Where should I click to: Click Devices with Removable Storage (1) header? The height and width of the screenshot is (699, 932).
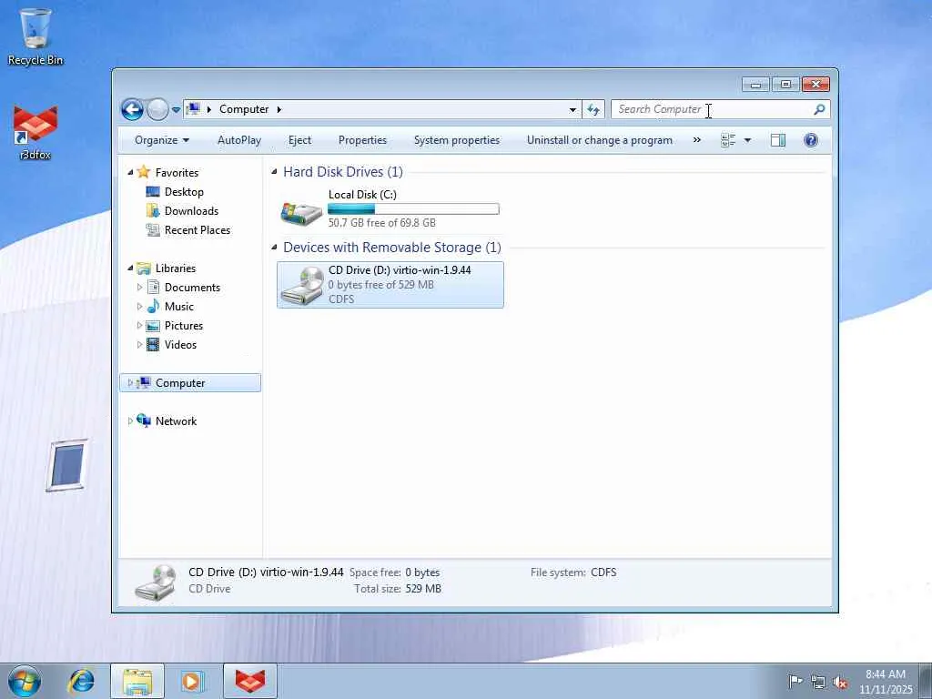click(x=391, y=248)
